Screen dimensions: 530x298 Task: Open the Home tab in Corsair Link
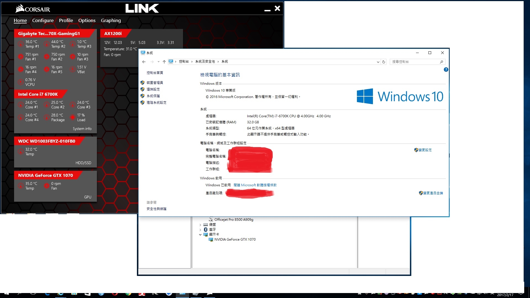pos(20,20)
